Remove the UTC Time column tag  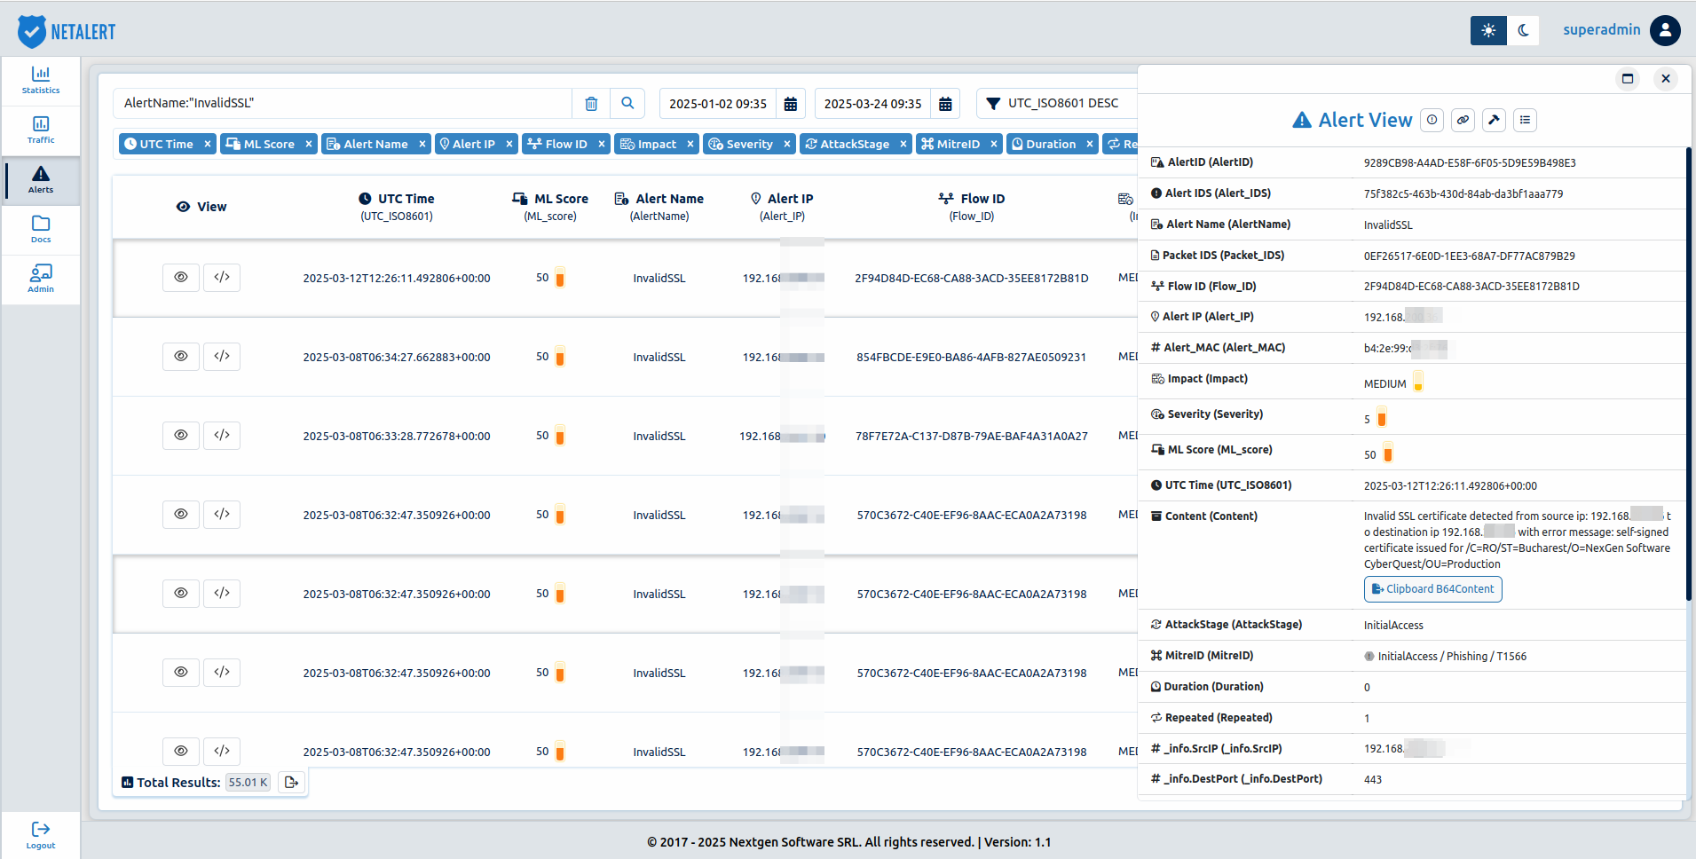(208, 144)
